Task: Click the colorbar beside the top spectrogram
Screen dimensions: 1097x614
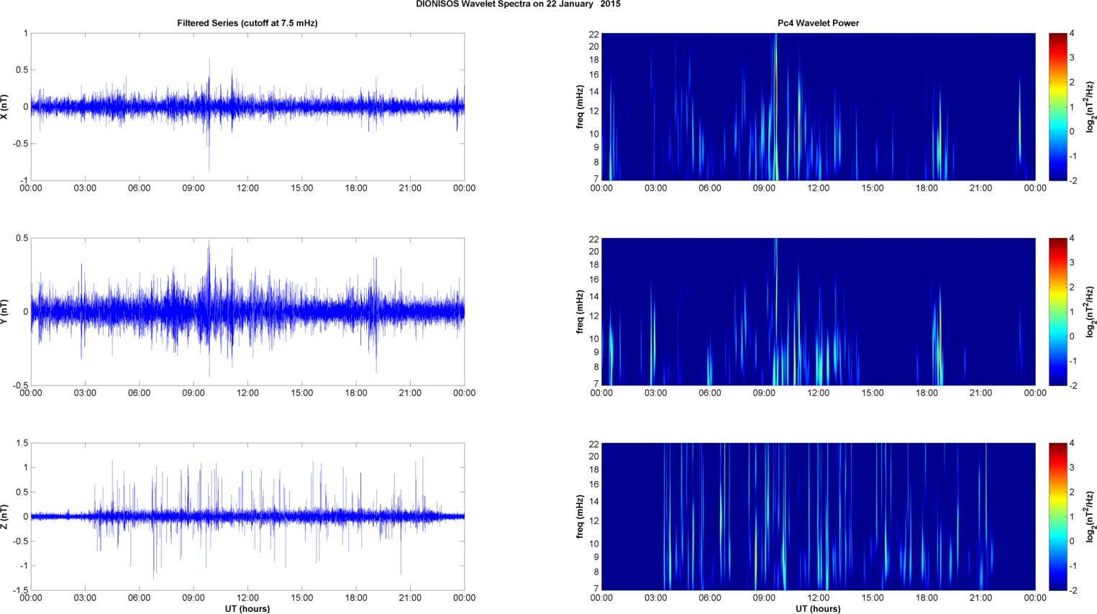Action: coord(1057,106)
